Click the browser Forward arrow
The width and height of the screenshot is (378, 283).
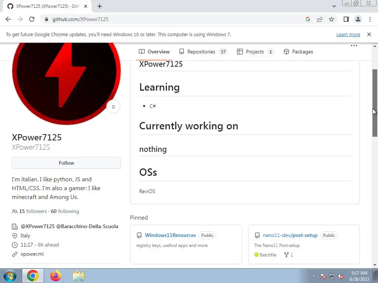point(20,19)
